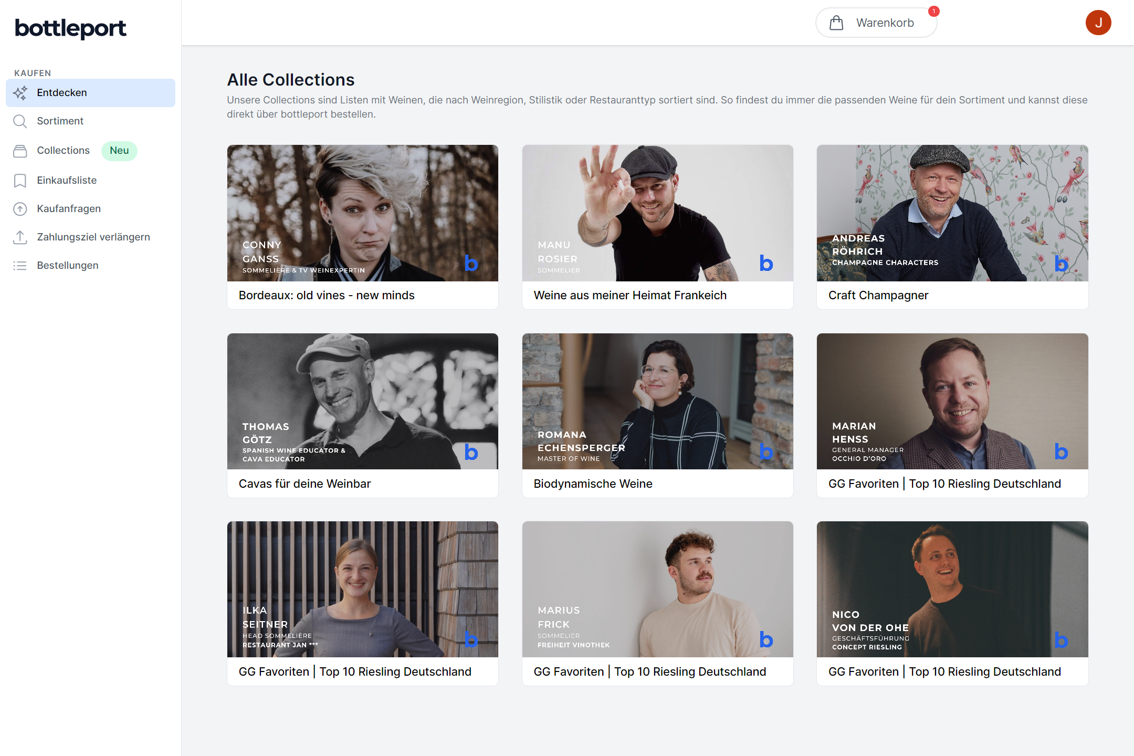Screen dimensions: 1134x756
Task: Click Romana Echensperger collection photo
Action: [657, 401]
